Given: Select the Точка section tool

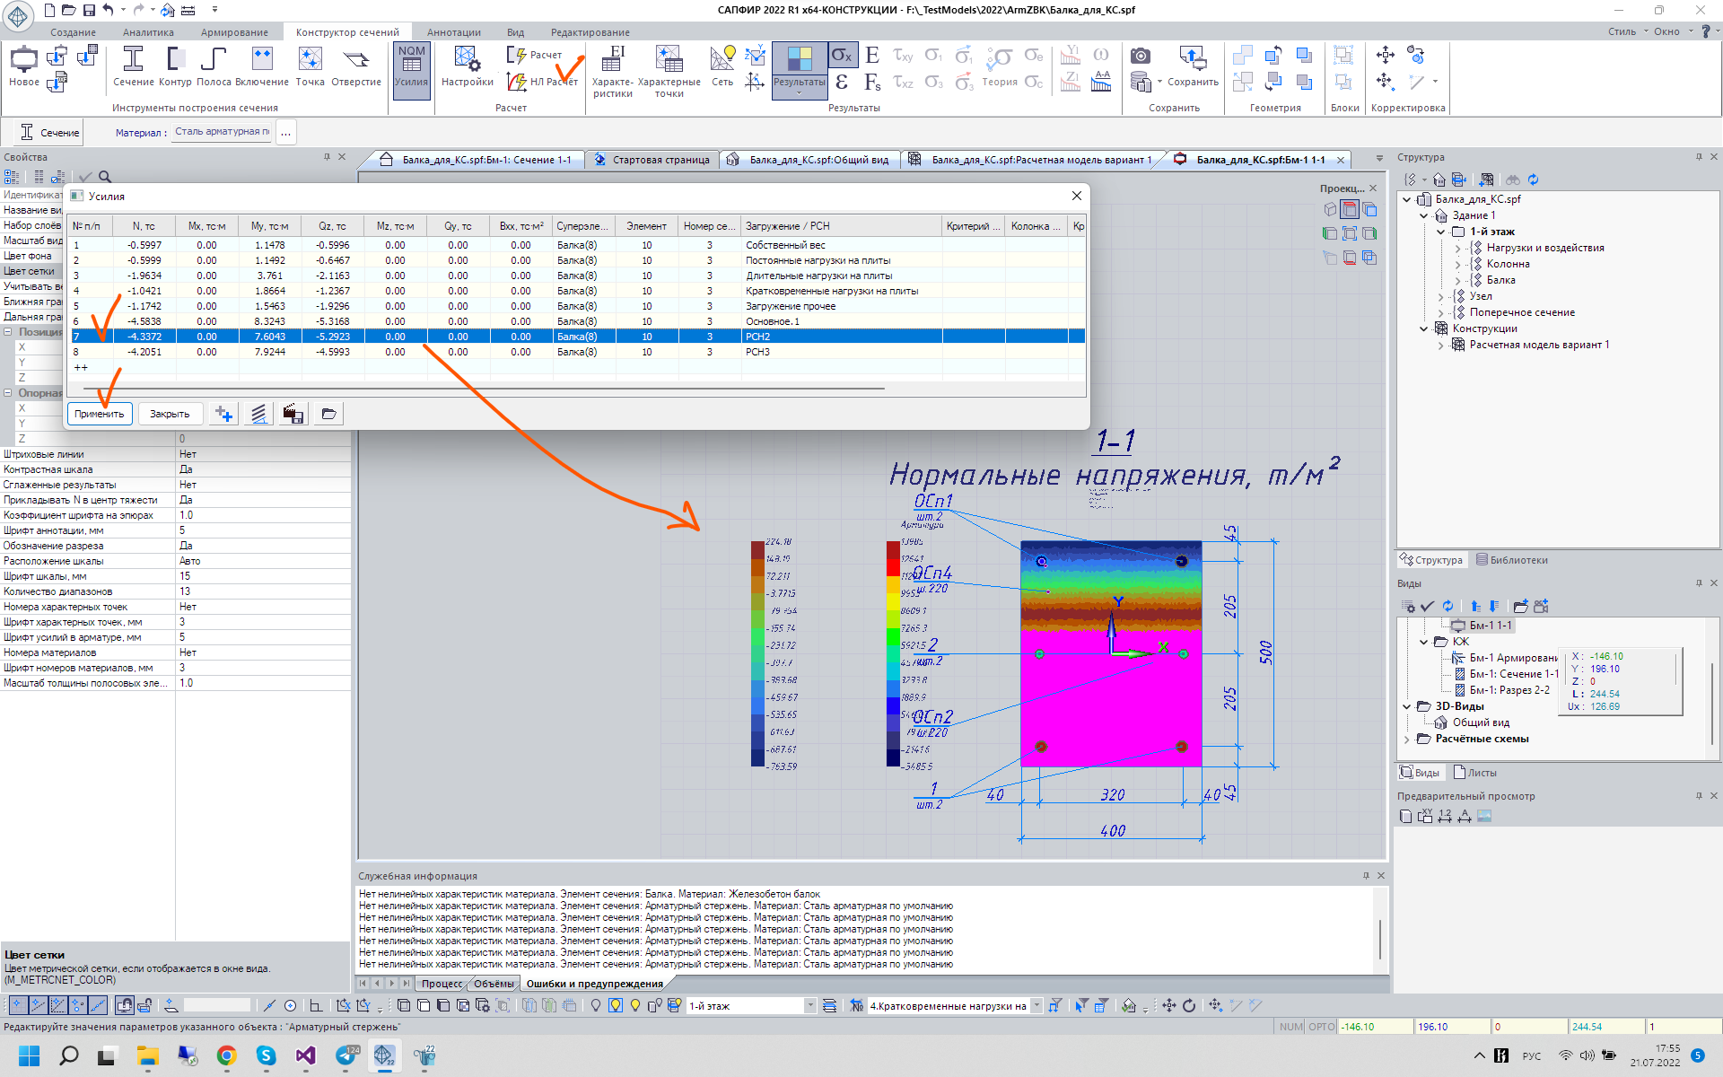Looking at the screenshot, I should (310, 67).
